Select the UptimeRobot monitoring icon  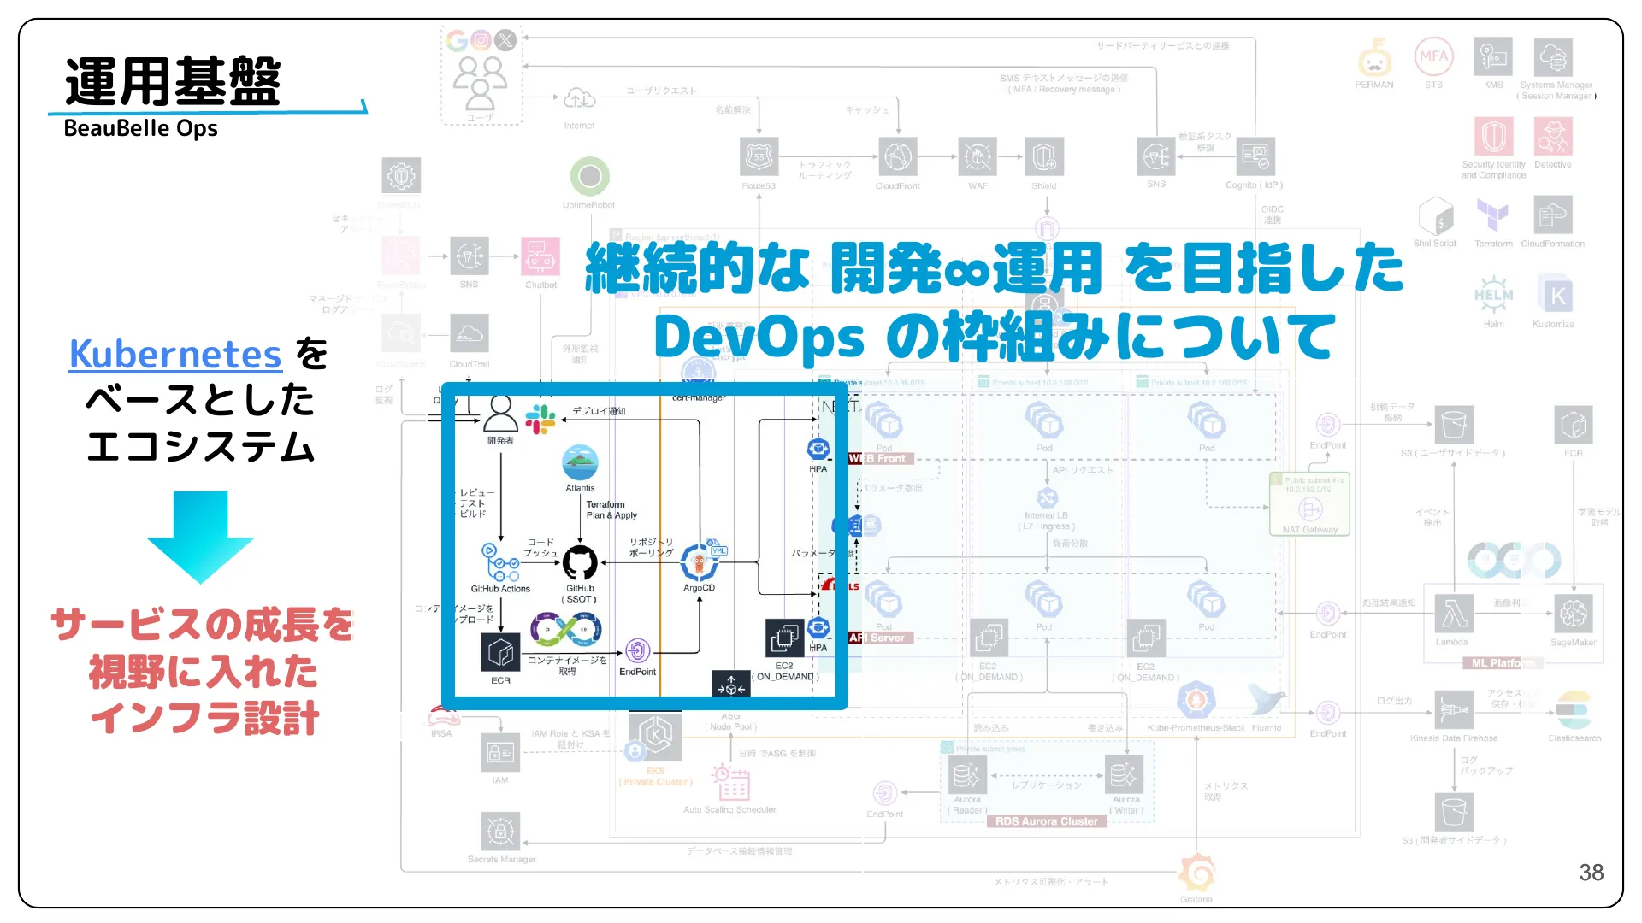pos(589,178)
